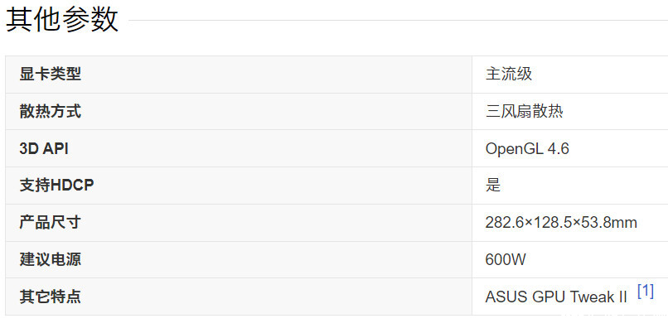Click the ASUS GPU Tweak II text

click(556, 297)
